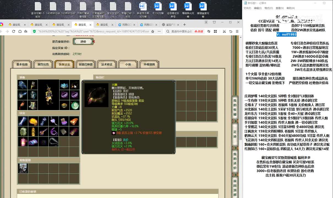Reload the browser page
The height and width of the screenshot is (198, 333).
[13, 31]
